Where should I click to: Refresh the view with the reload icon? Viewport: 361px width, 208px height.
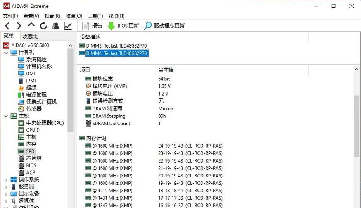(x=43, y=26)
